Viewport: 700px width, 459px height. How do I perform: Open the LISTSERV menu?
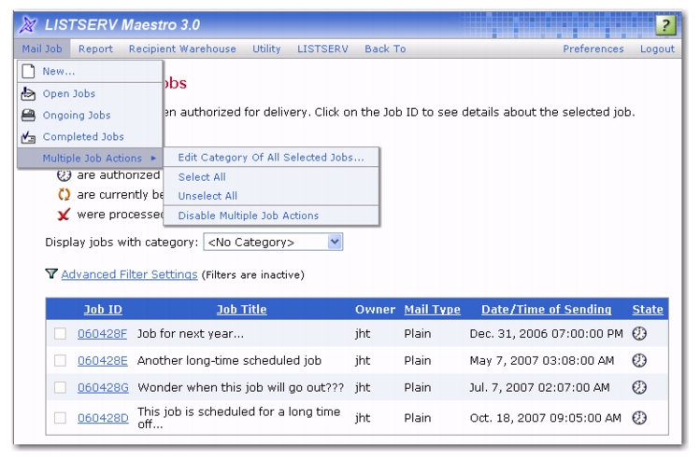click(x=322, y=49)
